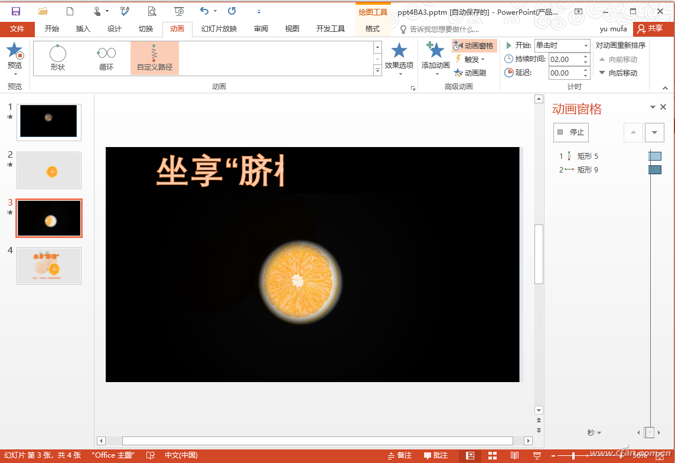Toggle 备注 notes pane in status bar
The width and height of the screenshot is (675, 463).
coord(400,455)
